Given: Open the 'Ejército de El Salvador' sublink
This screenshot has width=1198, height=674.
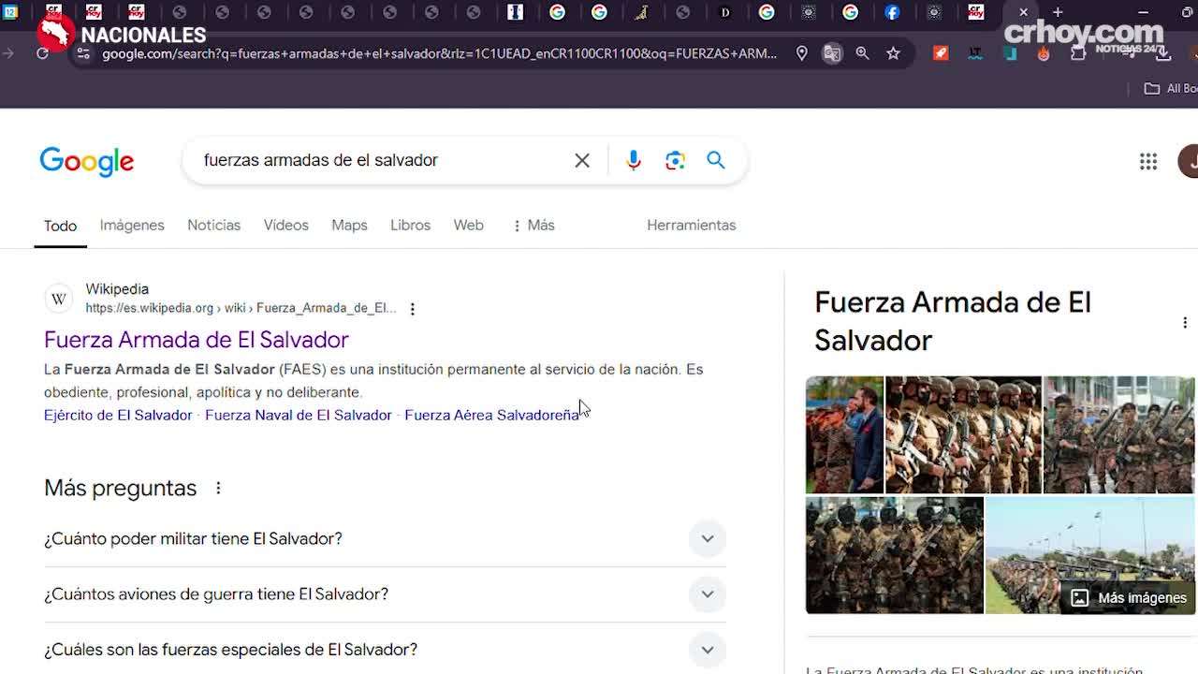Looking at the screenshot, I should 118,415.
